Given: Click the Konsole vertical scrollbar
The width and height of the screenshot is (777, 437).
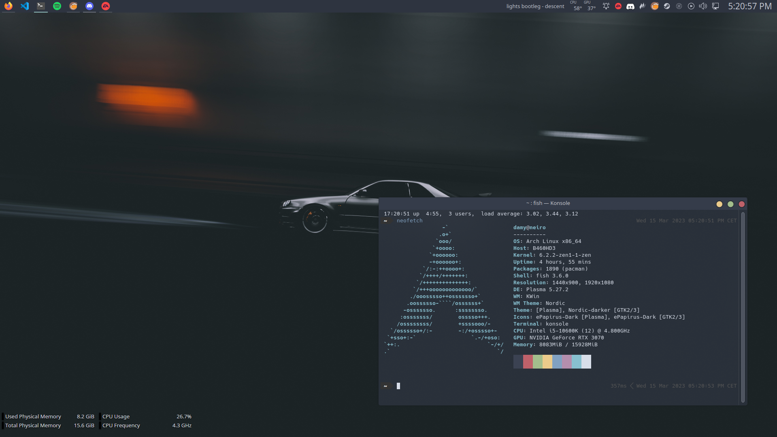Looking at the screenshot, I should (x=743, y=307).
